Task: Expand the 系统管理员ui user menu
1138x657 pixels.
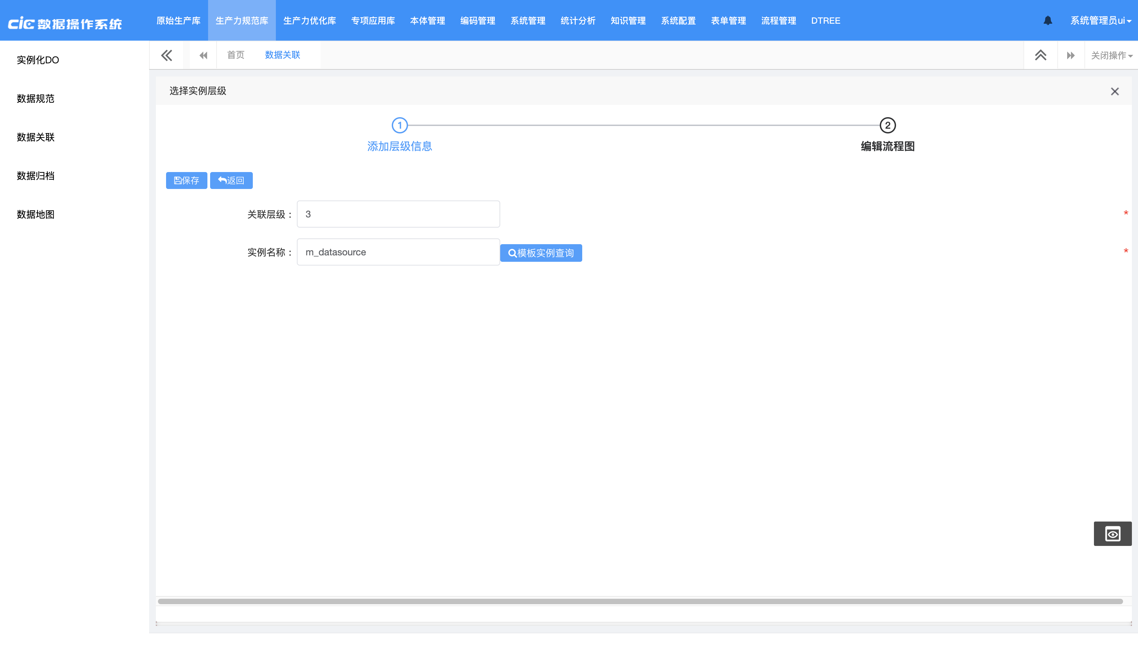Action: click(1100, 21)
